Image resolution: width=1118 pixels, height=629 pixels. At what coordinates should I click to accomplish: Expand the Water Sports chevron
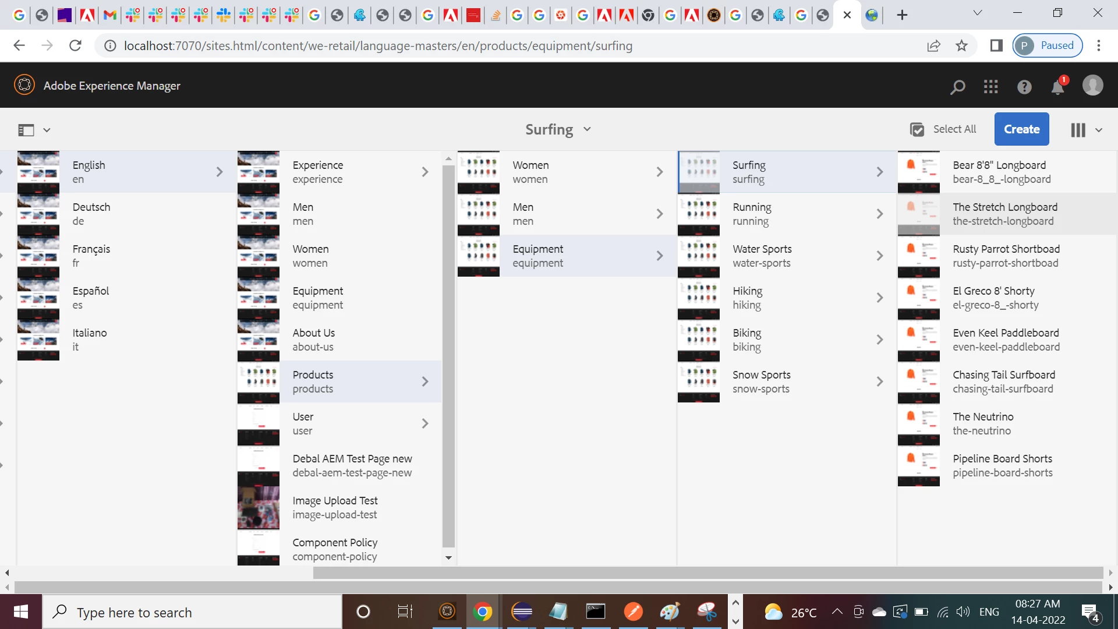(879, 256)
